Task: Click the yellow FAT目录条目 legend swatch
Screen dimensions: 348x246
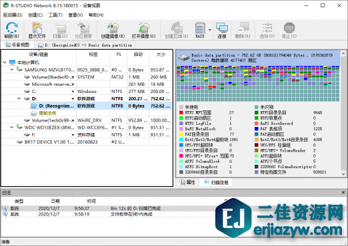Action: tap(181, 134)
